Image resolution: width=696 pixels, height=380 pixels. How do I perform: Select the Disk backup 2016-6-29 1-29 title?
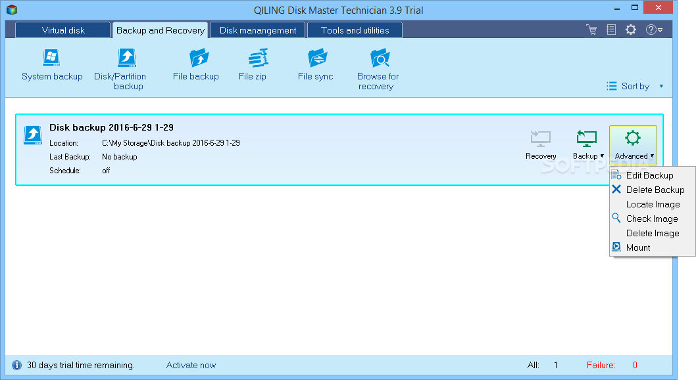tap(111, 127)
